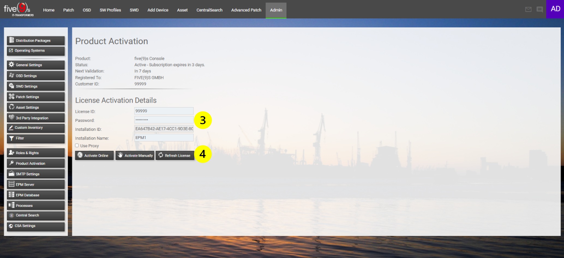Click the Refresh License button
The width and height of the screenshot is (564, 258).
click(175, 155)
